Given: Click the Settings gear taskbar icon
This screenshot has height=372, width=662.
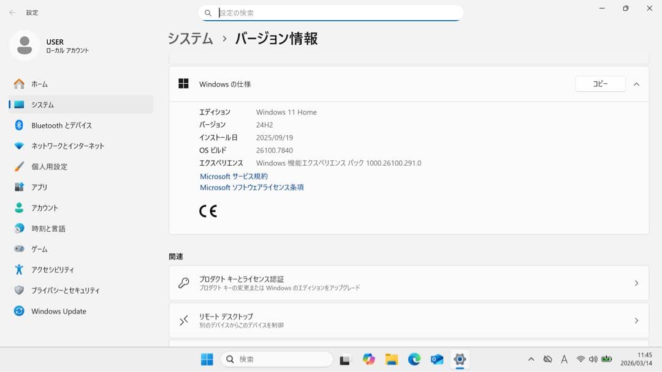Looking at the screenshot, I should 460,359.
